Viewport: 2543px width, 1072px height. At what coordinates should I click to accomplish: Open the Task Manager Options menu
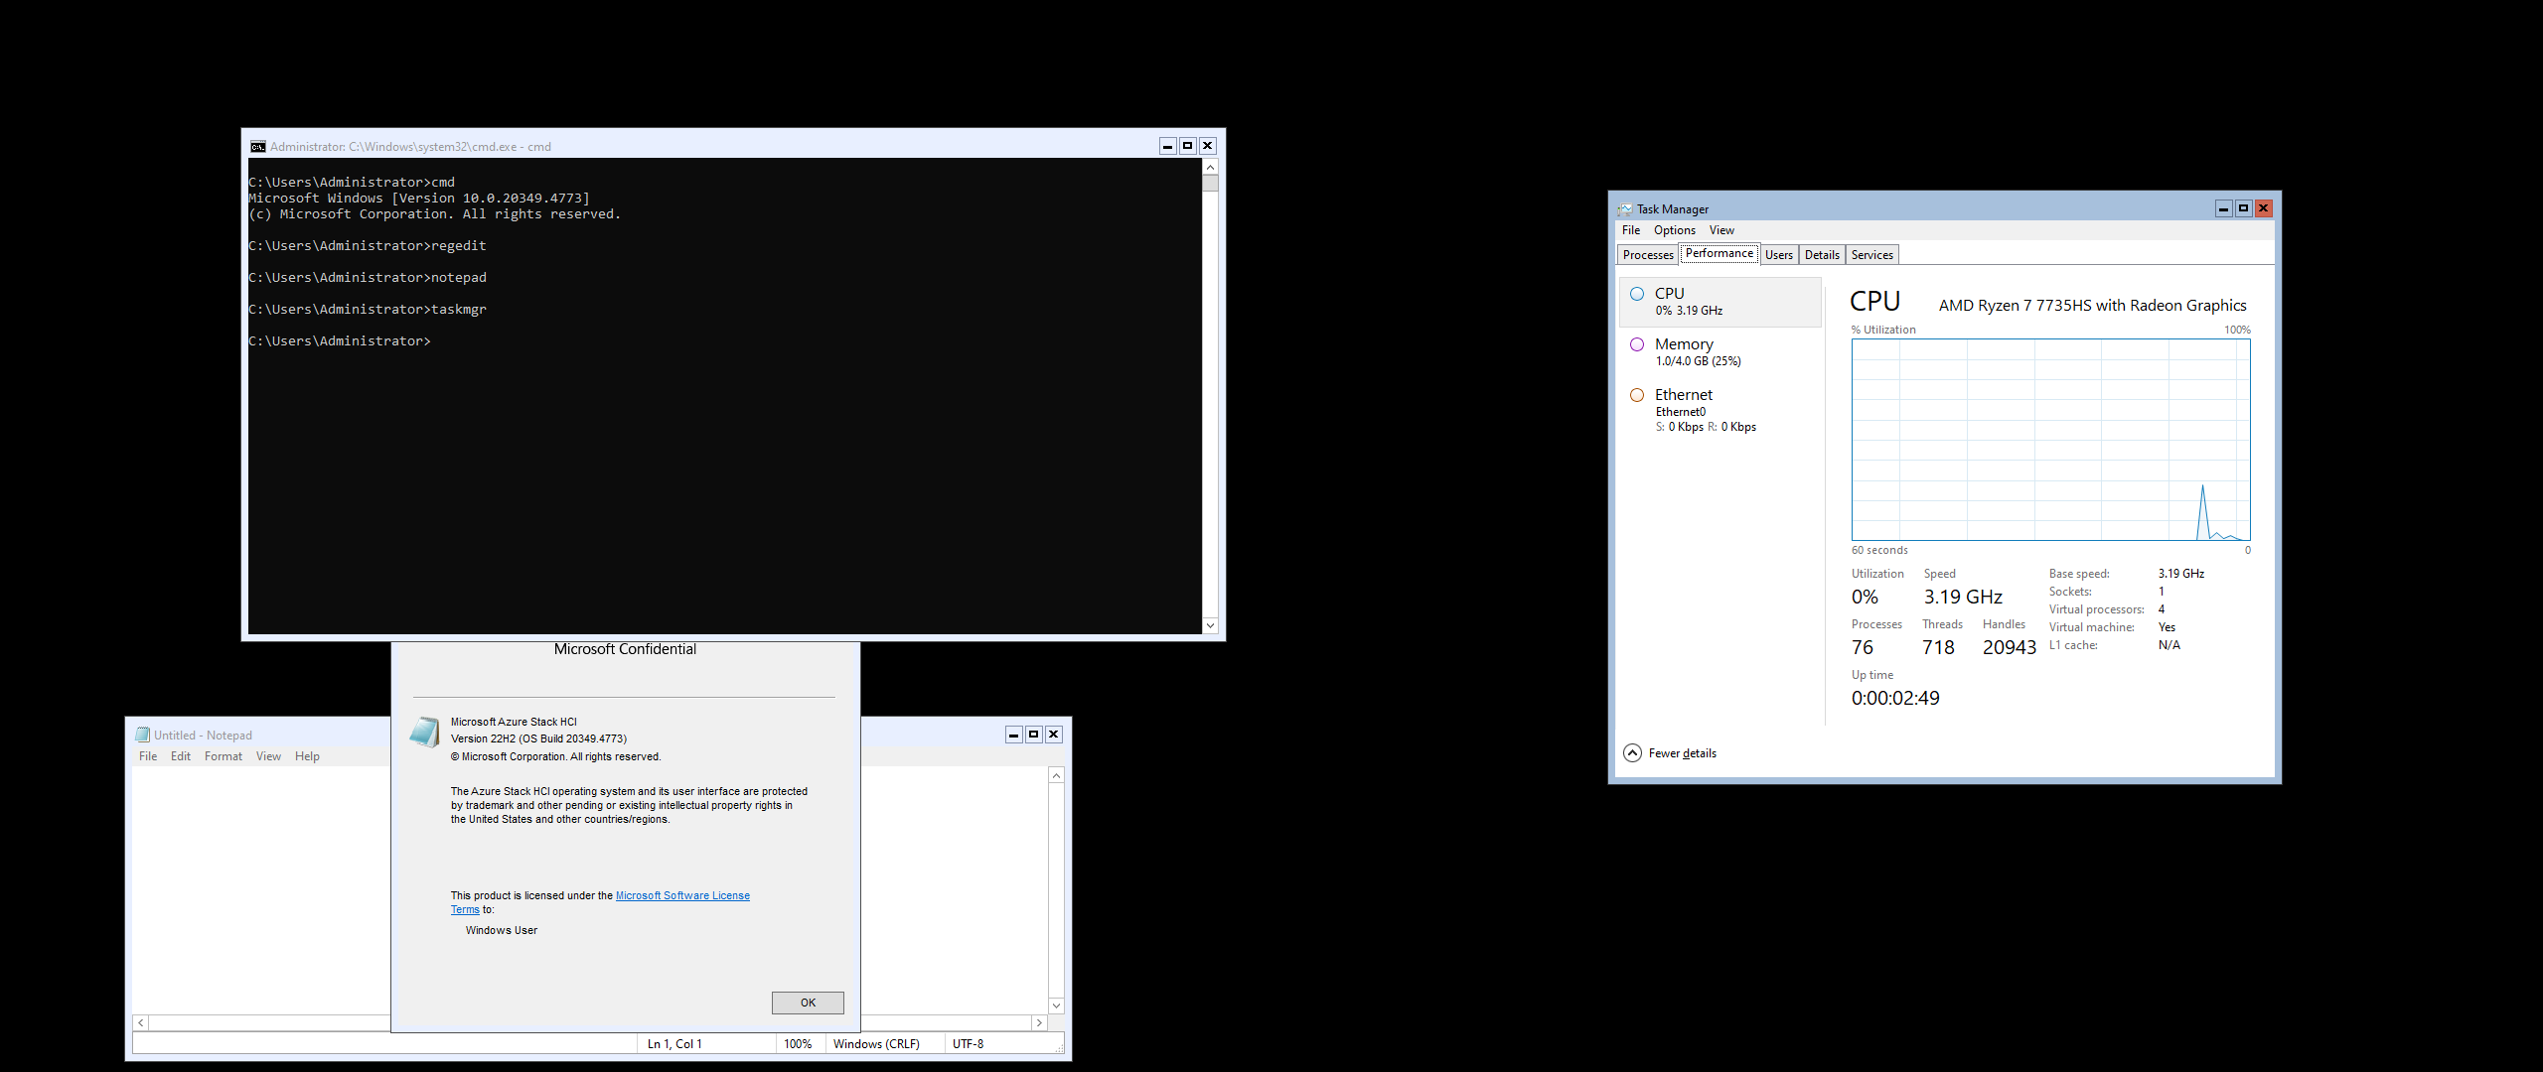[x=1674, y=230]
